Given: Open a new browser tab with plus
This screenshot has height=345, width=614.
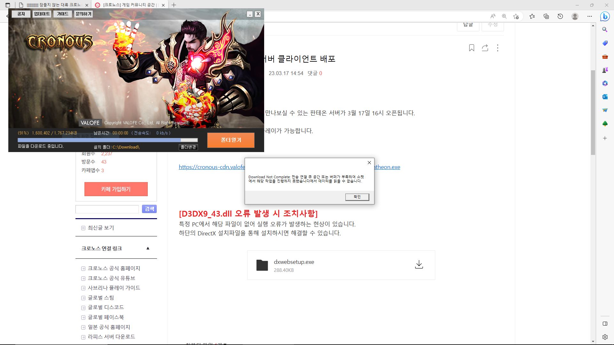Looking at the screenshot, I should [x=174, y=5].
